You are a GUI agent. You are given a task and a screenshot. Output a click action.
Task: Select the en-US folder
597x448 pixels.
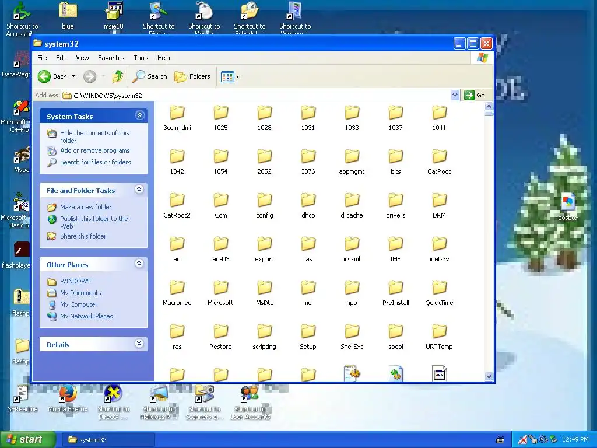(x=221, y=250)
